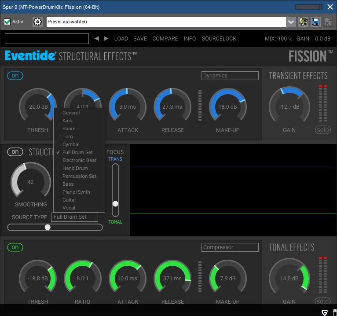Image resolution: width=337 pixels, height=316 pixels.
Task: Select General from source type list
Action: pos(79,113)
